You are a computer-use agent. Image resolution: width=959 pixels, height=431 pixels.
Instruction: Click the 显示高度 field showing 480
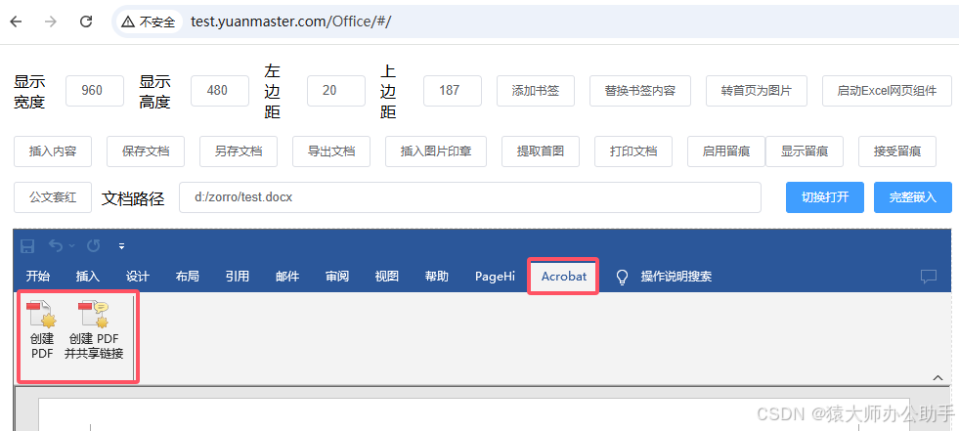[220, 91]
